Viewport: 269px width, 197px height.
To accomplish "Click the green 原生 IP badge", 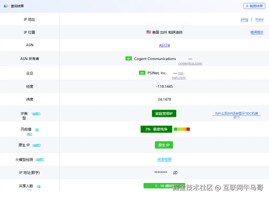I will click(164, 145).
